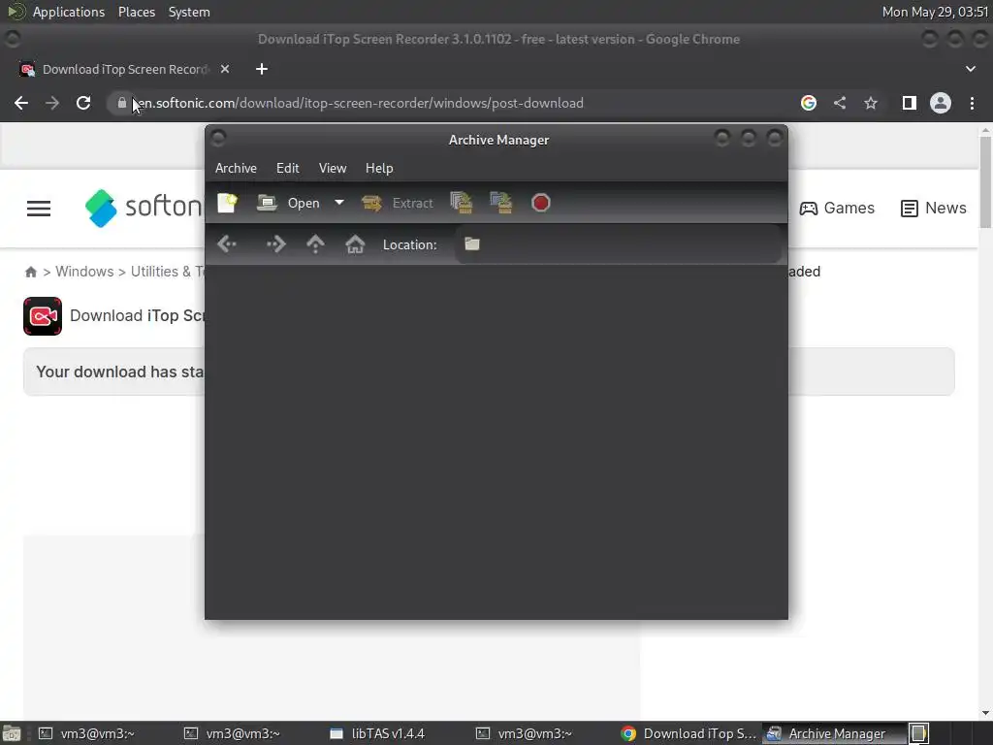
Task: Click the show desktop taskbar icon
Action: click(11, 733)
